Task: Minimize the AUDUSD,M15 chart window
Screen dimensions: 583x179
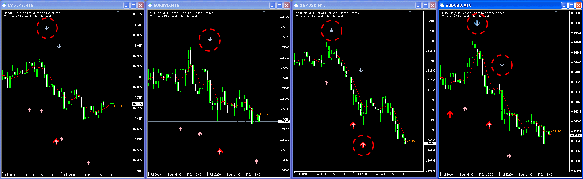Action: click(x=565, y=5)
